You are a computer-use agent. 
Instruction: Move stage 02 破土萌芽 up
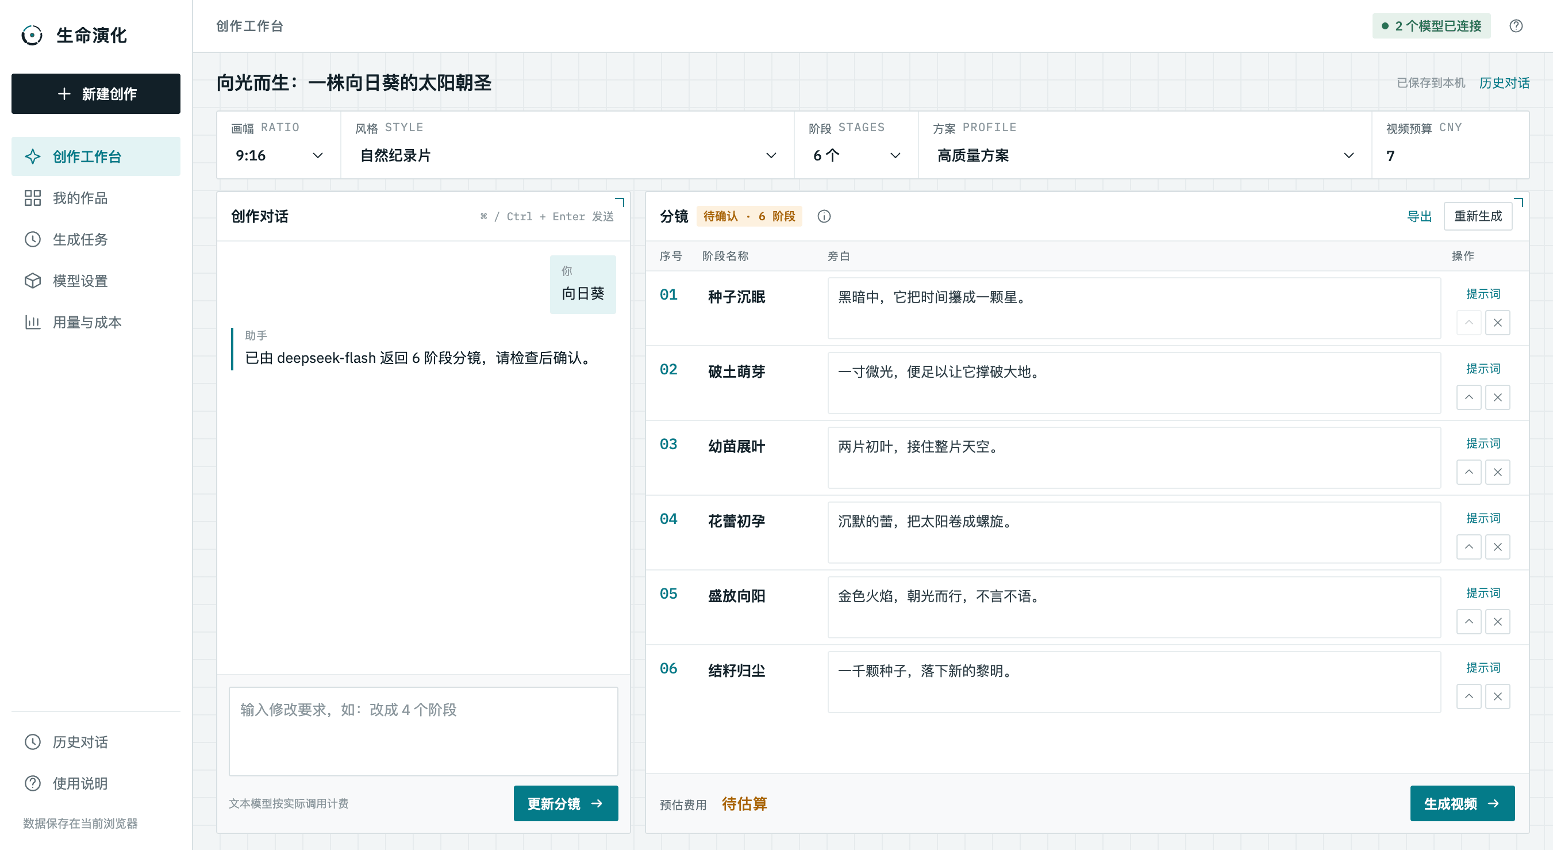[x=1469, y=397]
